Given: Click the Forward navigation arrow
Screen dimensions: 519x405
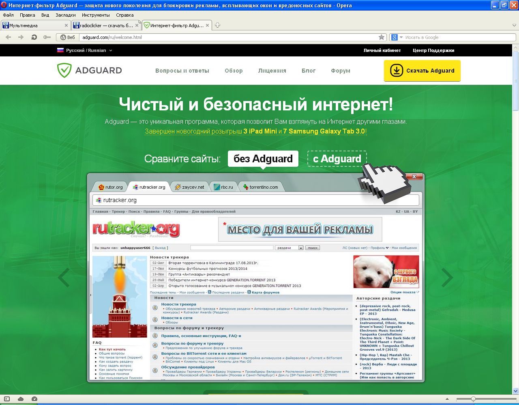Looking at the screenshot, I should [21, 37].
